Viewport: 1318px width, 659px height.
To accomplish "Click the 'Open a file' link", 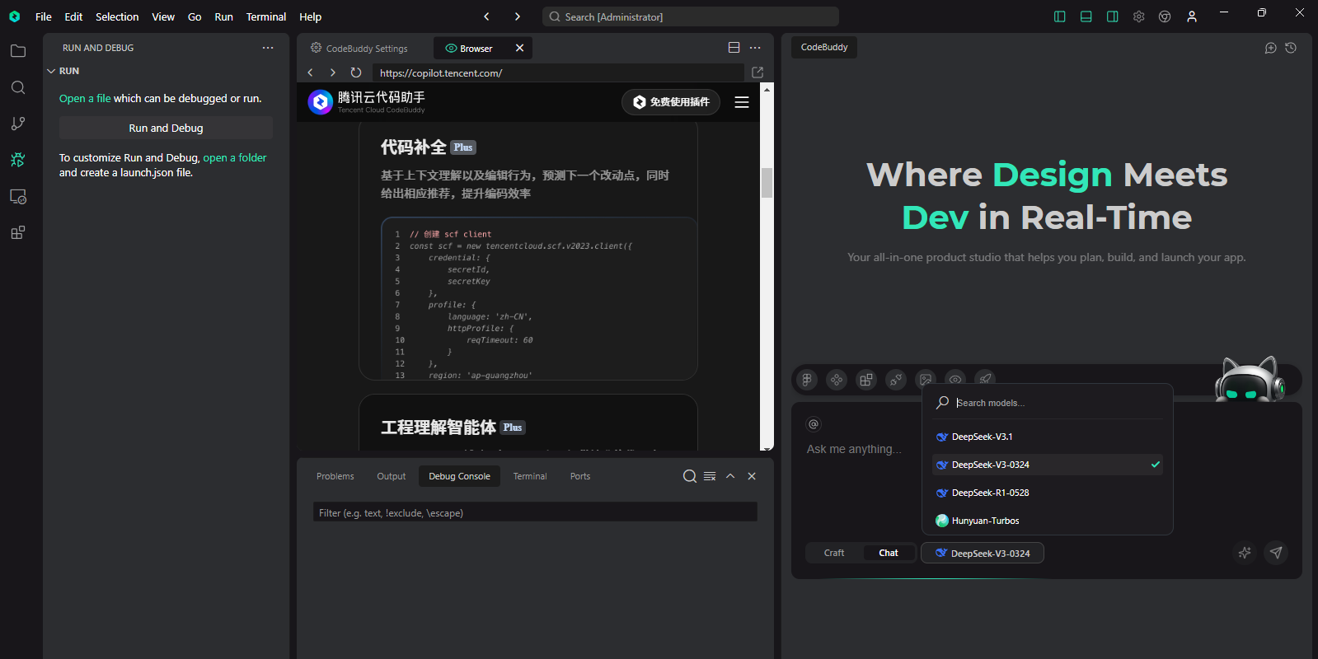I will pos(85,98).
